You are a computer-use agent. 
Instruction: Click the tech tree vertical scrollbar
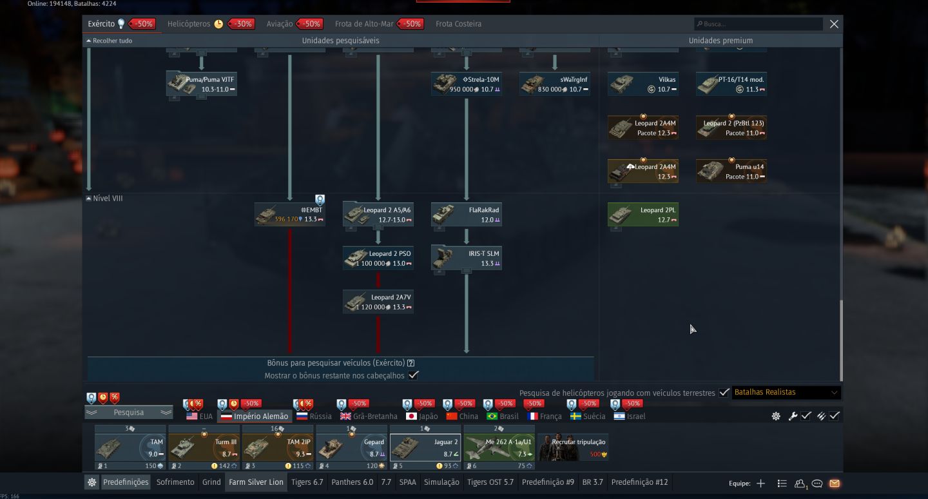[x=841, y=340]
